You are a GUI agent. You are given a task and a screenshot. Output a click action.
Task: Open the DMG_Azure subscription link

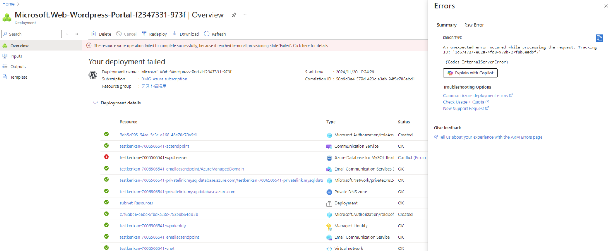(x=164, y=79)
